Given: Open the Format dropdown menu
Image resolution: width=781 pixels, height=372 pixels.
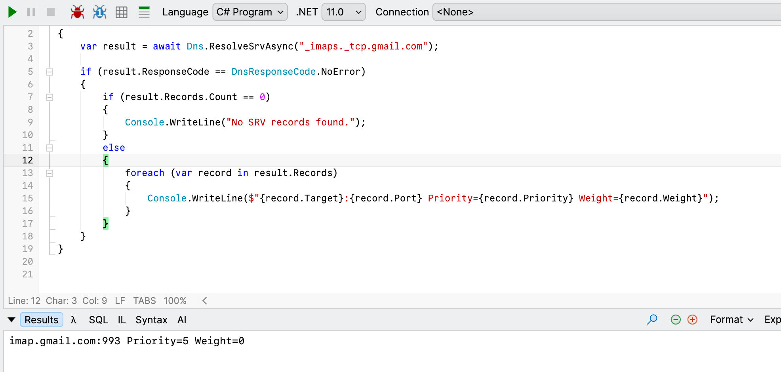Looking at the screenshot, I should [x=731, y=319].
